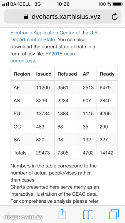Select the Refused column header

pyautogui.click(x=67, y=74)
